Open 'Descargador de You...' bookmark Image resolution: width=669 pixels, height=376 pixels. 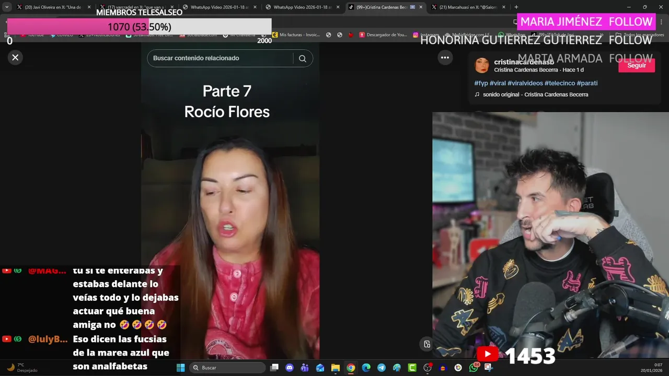click(x=383, y=34)
